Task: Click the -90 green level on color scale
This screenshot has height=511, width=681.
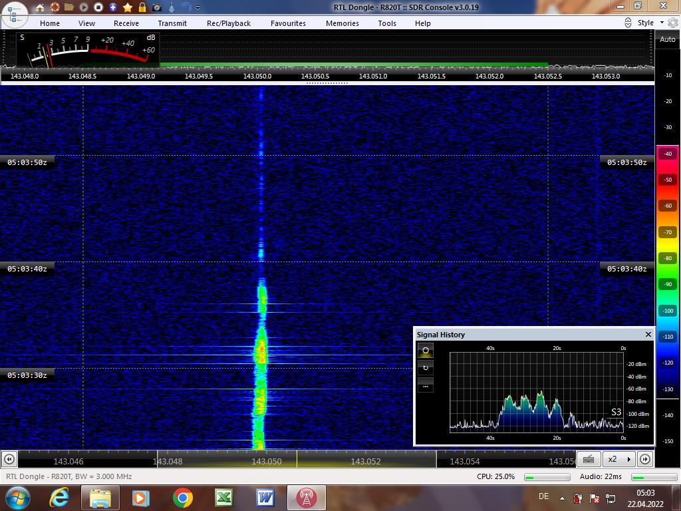Action: click(x=668, y=284)
